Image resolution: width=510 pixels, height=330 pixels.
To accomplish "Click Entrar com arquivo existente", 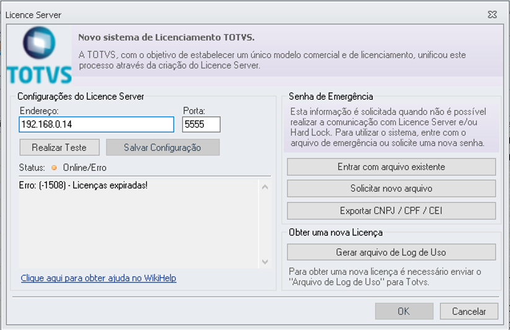I will 391,167.
